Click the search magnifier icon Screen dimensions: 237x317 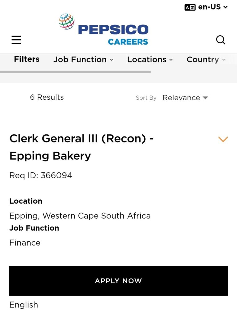pyautogui.click(x=221, y=40)
